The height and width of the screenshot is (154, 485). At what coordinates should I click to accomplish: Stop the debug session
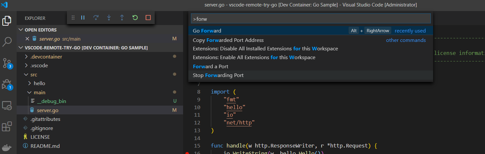tap(148, 18)
